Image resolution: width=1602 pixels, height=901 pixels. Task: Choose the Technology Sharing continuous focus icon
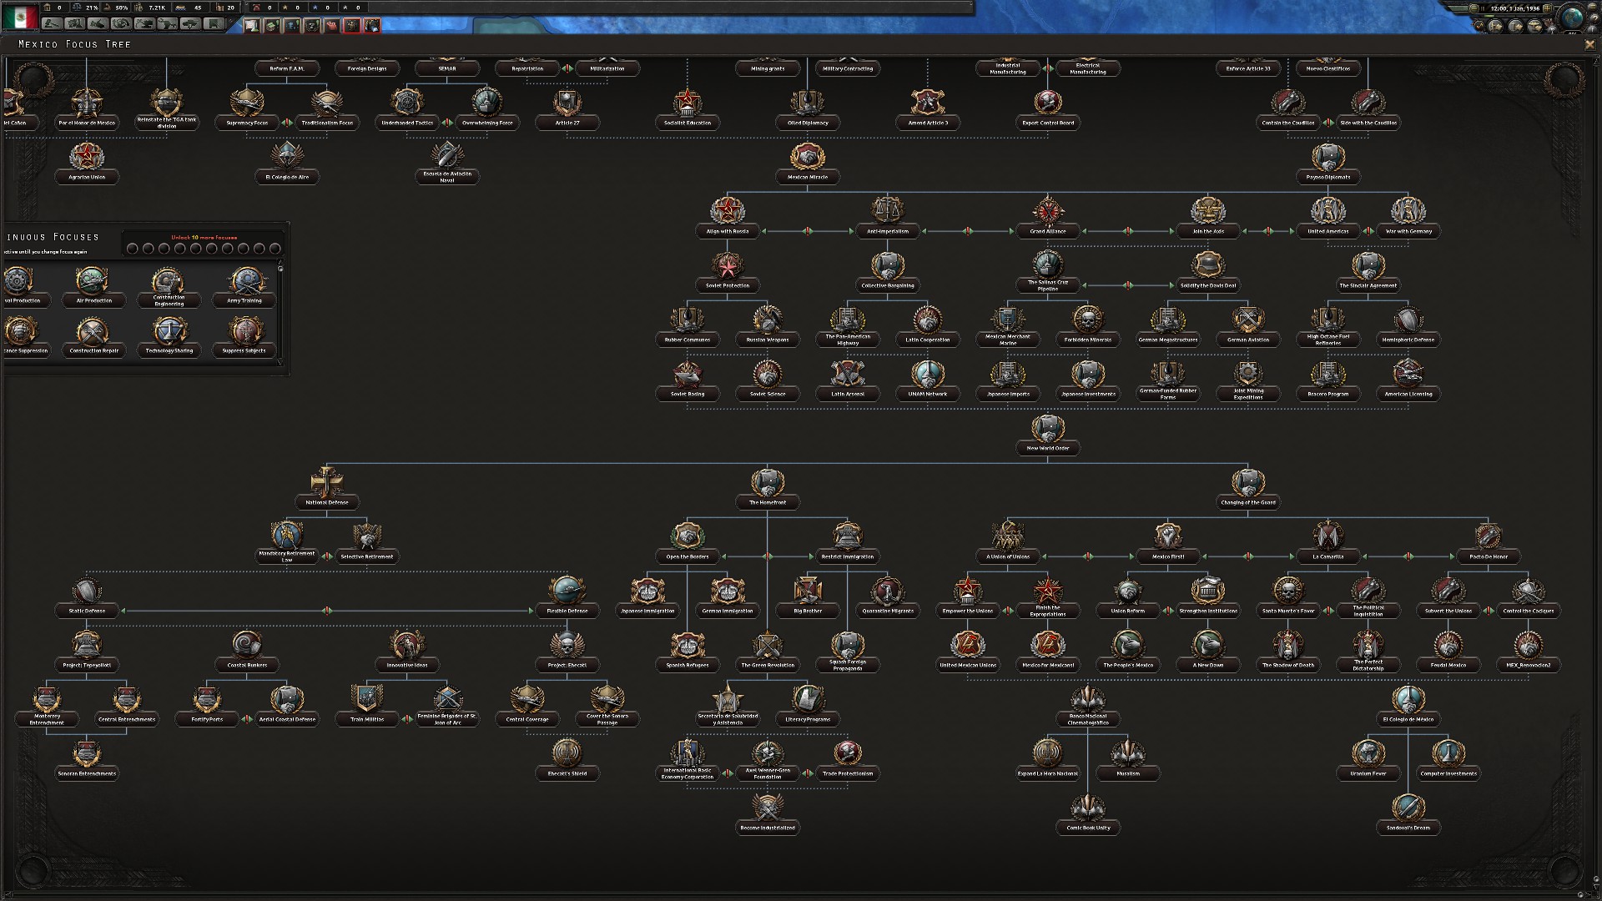[x=169, y=331]
